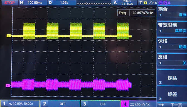
Task: Open the 探头 probe submenu
Action: point(172,78)
